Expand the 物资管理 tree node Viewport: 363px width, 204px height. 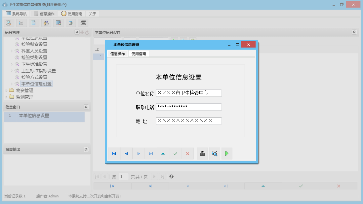[x=7, y=90]
